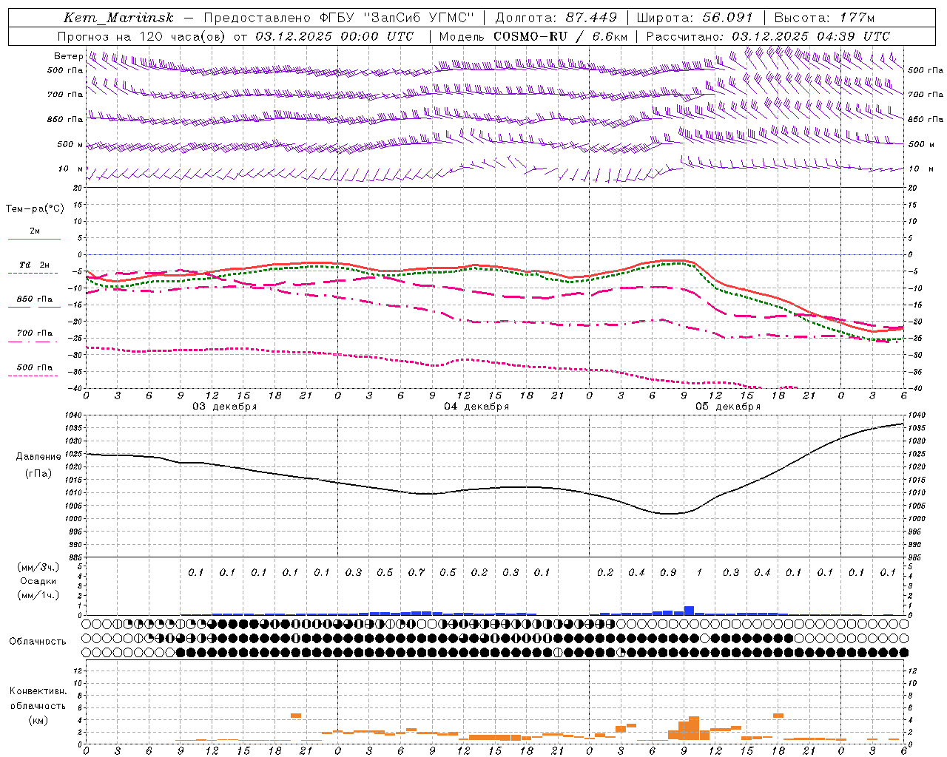Select the text 'Предоставлено ФГБУ "ЗапСиб УГМС"'
The image size is (947, 757).
coord(338,18)
